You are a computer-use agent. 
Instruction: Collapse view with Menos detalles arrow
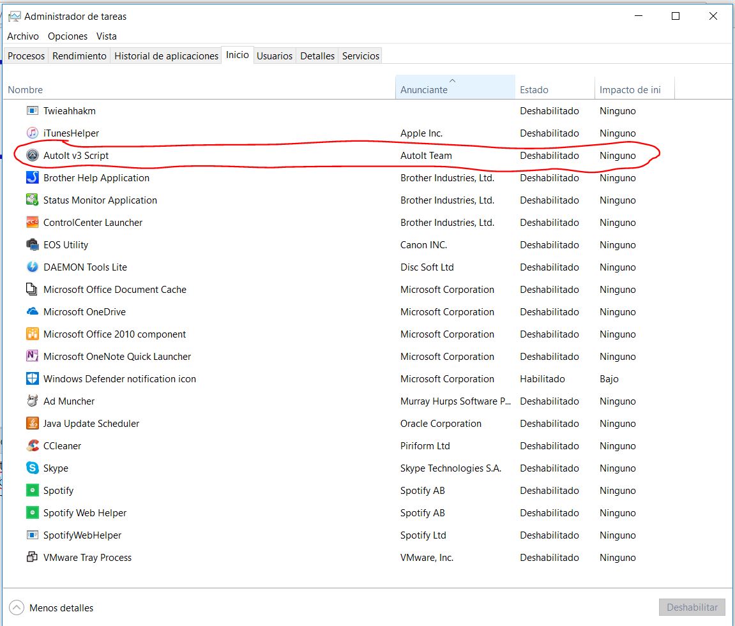17,607
